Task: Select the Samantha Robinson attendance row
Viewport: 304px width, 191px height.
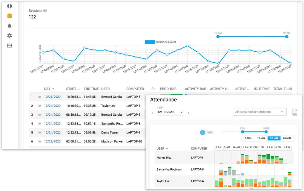Action: pyautogui.click(x=224, y=169)
